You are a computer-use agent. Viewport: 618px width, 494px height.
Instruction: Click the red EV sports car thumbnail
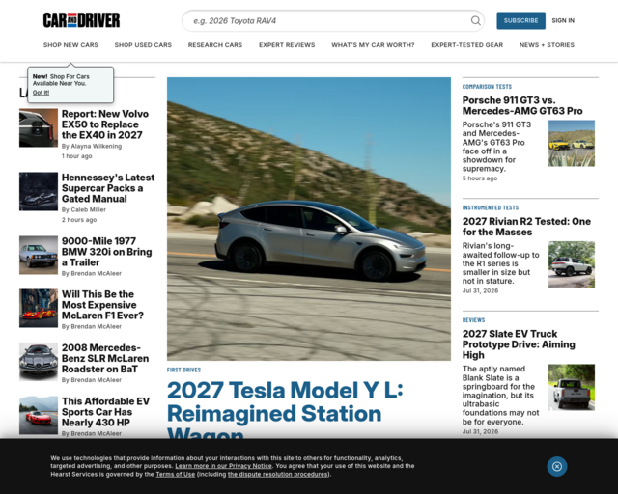click(39, 415)
